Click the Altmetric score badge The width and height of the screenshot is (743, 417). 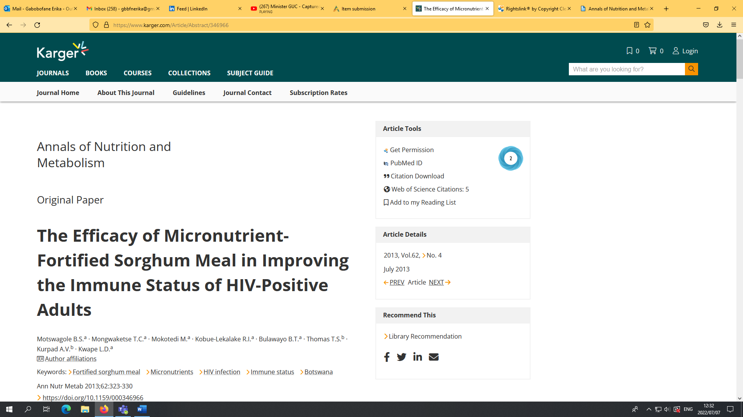click(x=510, y=158)
